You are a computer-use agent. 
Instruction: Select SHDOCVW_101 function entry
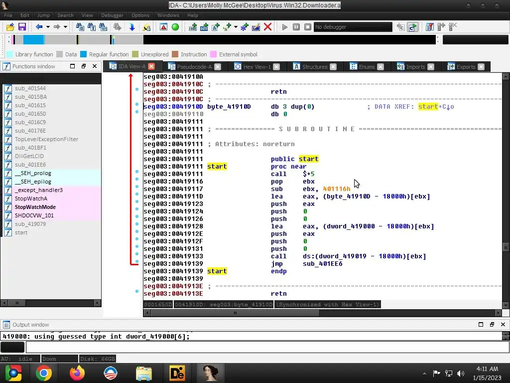pyautogui.click(x=34, y=215)
